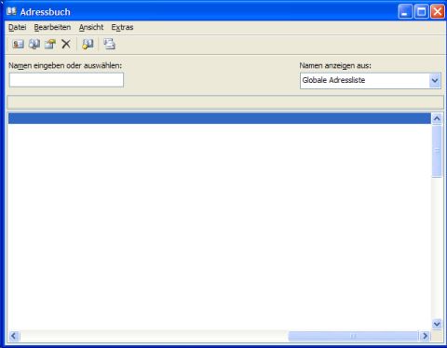Click the vertical scrollbar up arrow
This screenshot has width=447, height=348.
coord(437,118)
